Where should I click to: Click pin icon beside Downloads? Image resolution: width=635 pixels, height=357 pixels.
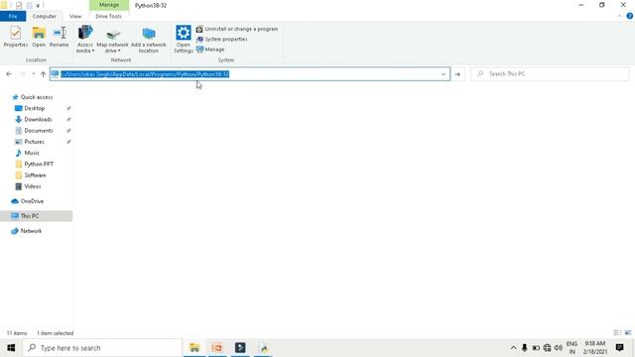pyautogui.click(x=68, y=119)
